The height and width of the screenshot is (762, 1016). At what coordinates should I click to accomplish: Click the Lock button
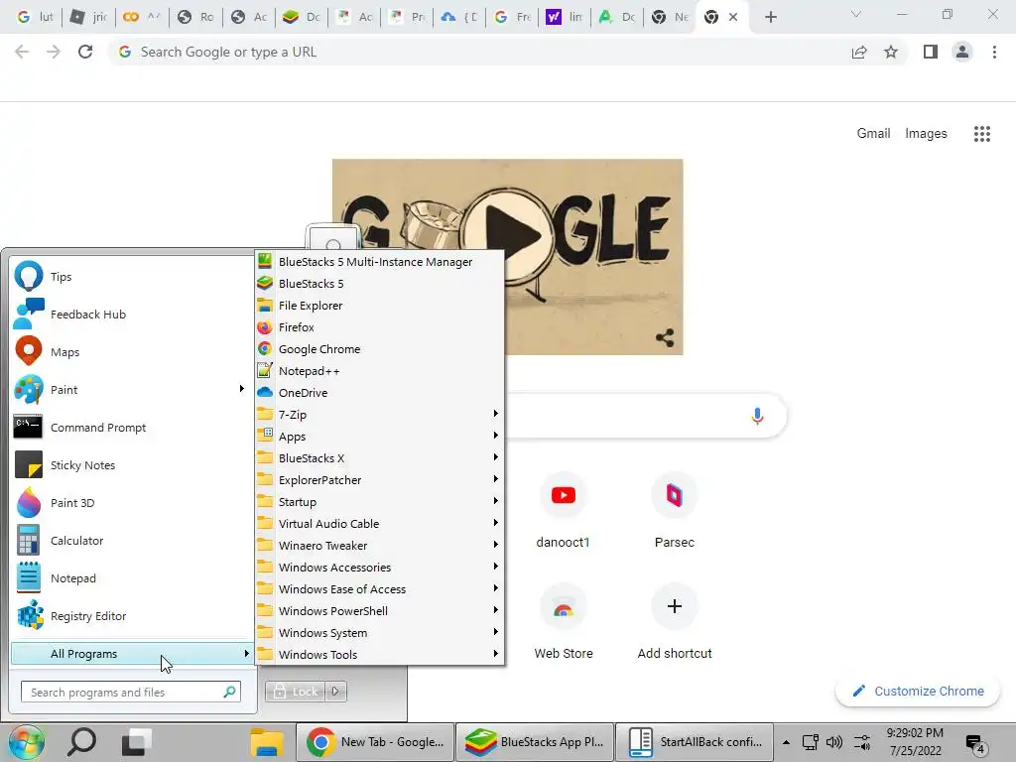click(x=295, y=692)
